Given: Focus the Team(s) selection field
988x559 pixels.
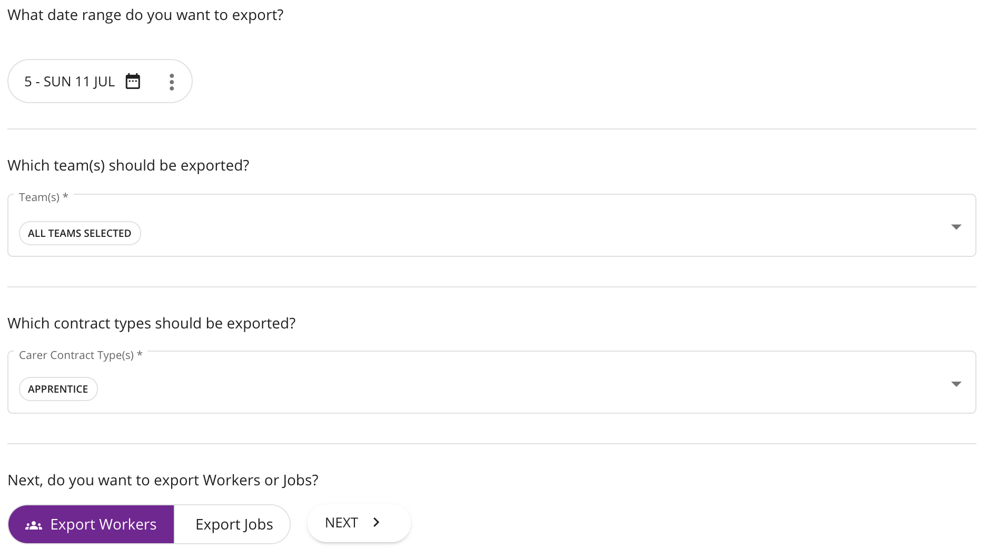Looking at the screenshot, I should [x=492, y=225].
